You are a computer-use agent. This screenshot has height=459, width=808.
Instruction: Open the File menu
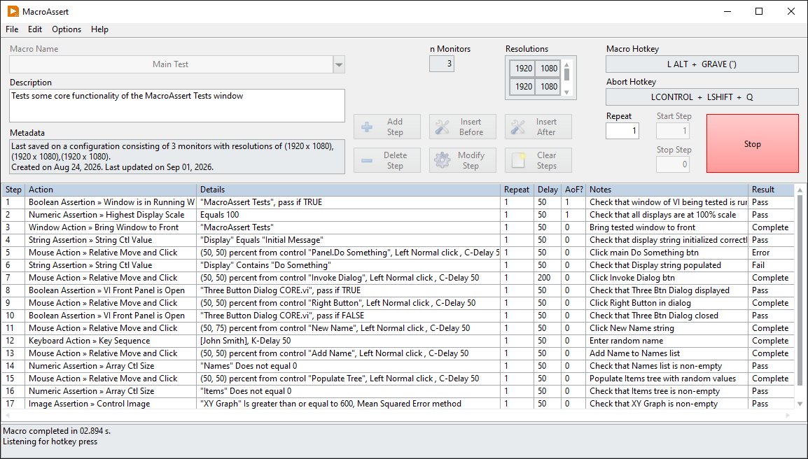click(x=12, y=29)
